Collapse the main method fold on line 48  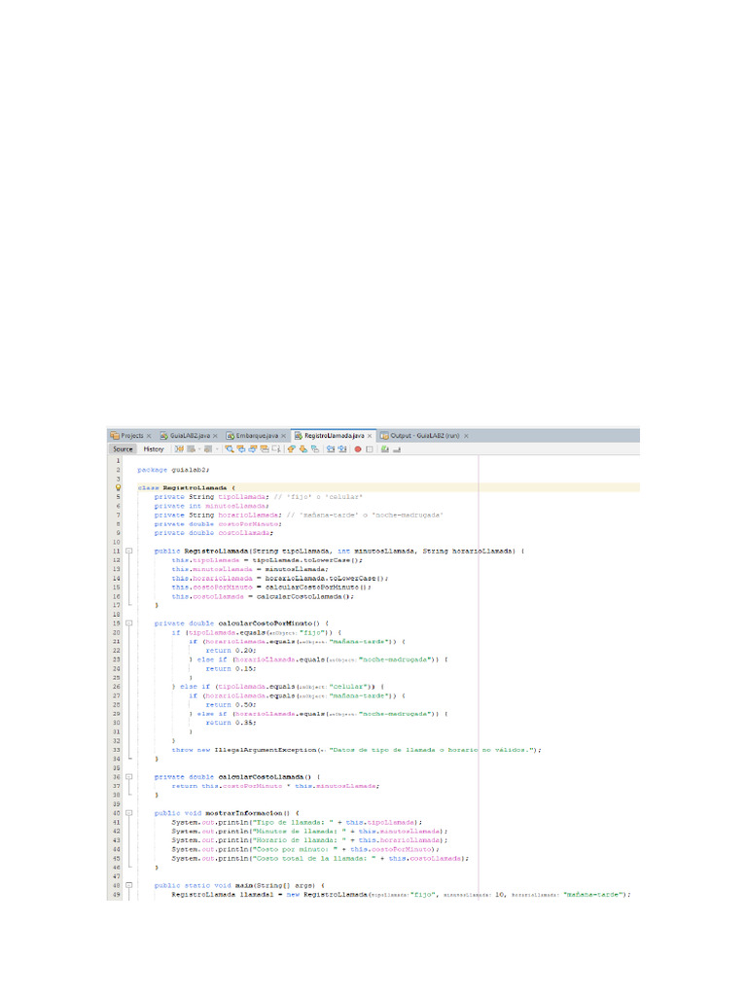pyautogui.click(x=129, y=885)
